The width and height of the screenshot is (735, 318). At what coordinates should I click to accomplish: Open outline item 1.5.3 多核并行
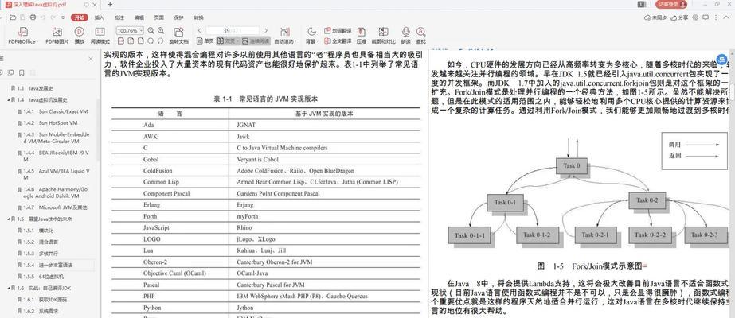pyautogui.click(x=41, y=254)
